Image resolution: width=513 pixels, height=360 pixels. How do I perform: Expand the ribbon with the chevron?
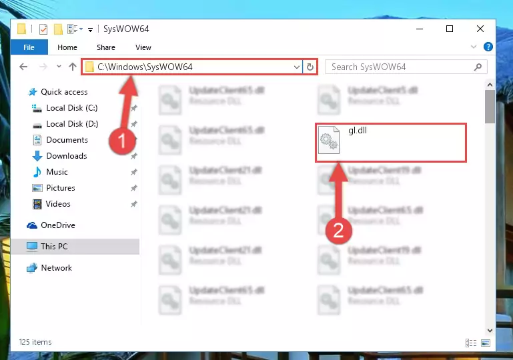click(474, 47)
